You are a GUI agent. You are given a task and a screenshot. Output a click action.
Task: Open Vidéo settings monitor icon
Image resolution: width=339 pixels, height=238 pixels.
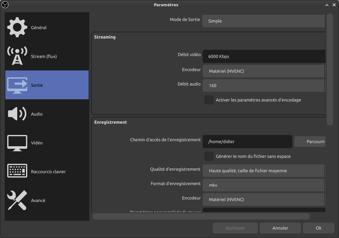17,143
